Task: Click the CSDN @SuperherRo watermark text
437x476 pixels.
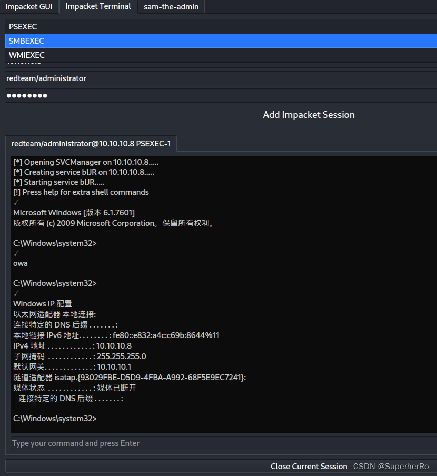Action: pos(391,466)
